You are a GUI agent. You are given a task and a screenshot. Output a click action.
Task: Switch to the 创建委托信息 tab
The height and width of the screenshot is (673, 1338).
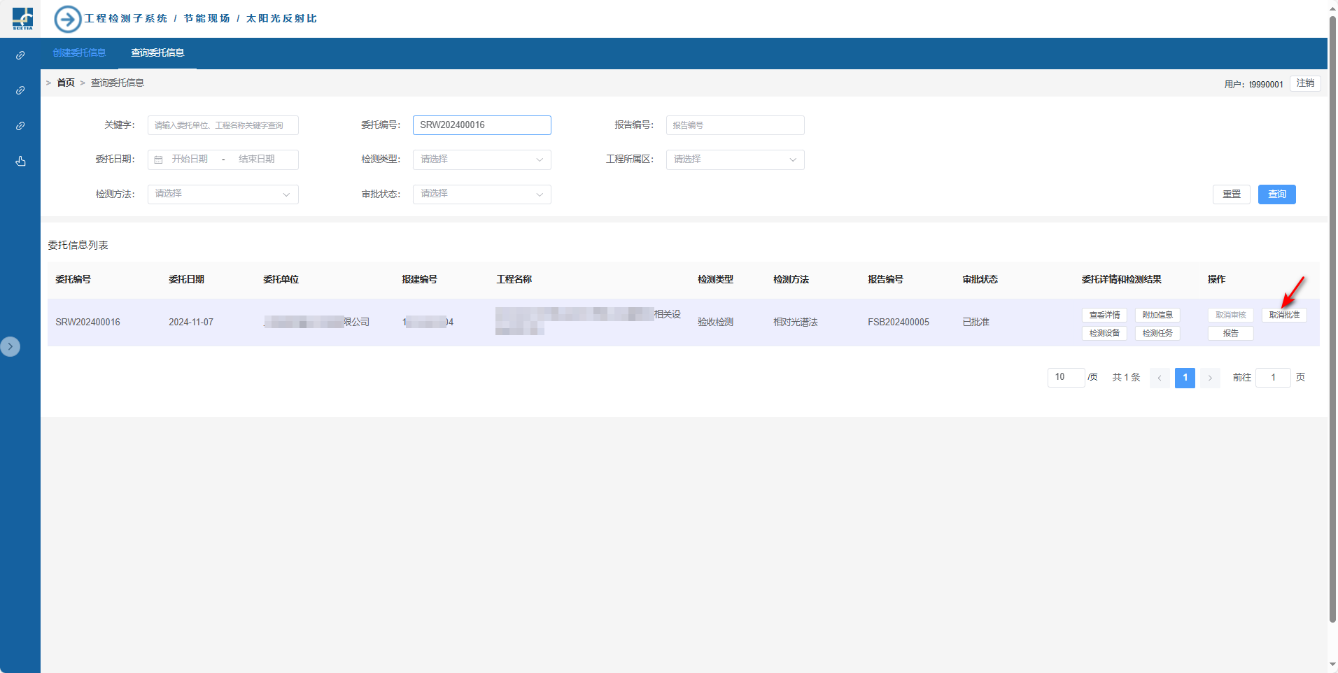click(79, 53)
